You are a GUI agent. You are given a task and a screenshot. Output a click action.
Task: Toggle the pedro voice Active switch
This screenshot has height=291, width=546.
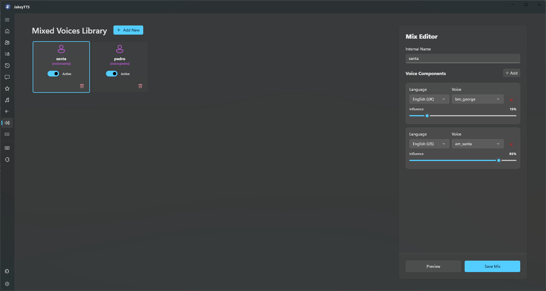(x=112, y=74)
